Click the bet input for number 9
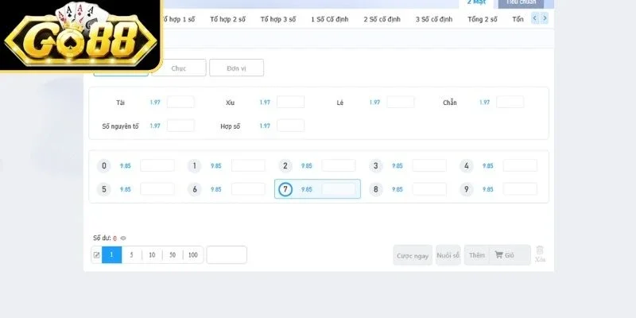The image size is (636, 318). (520, 189)
